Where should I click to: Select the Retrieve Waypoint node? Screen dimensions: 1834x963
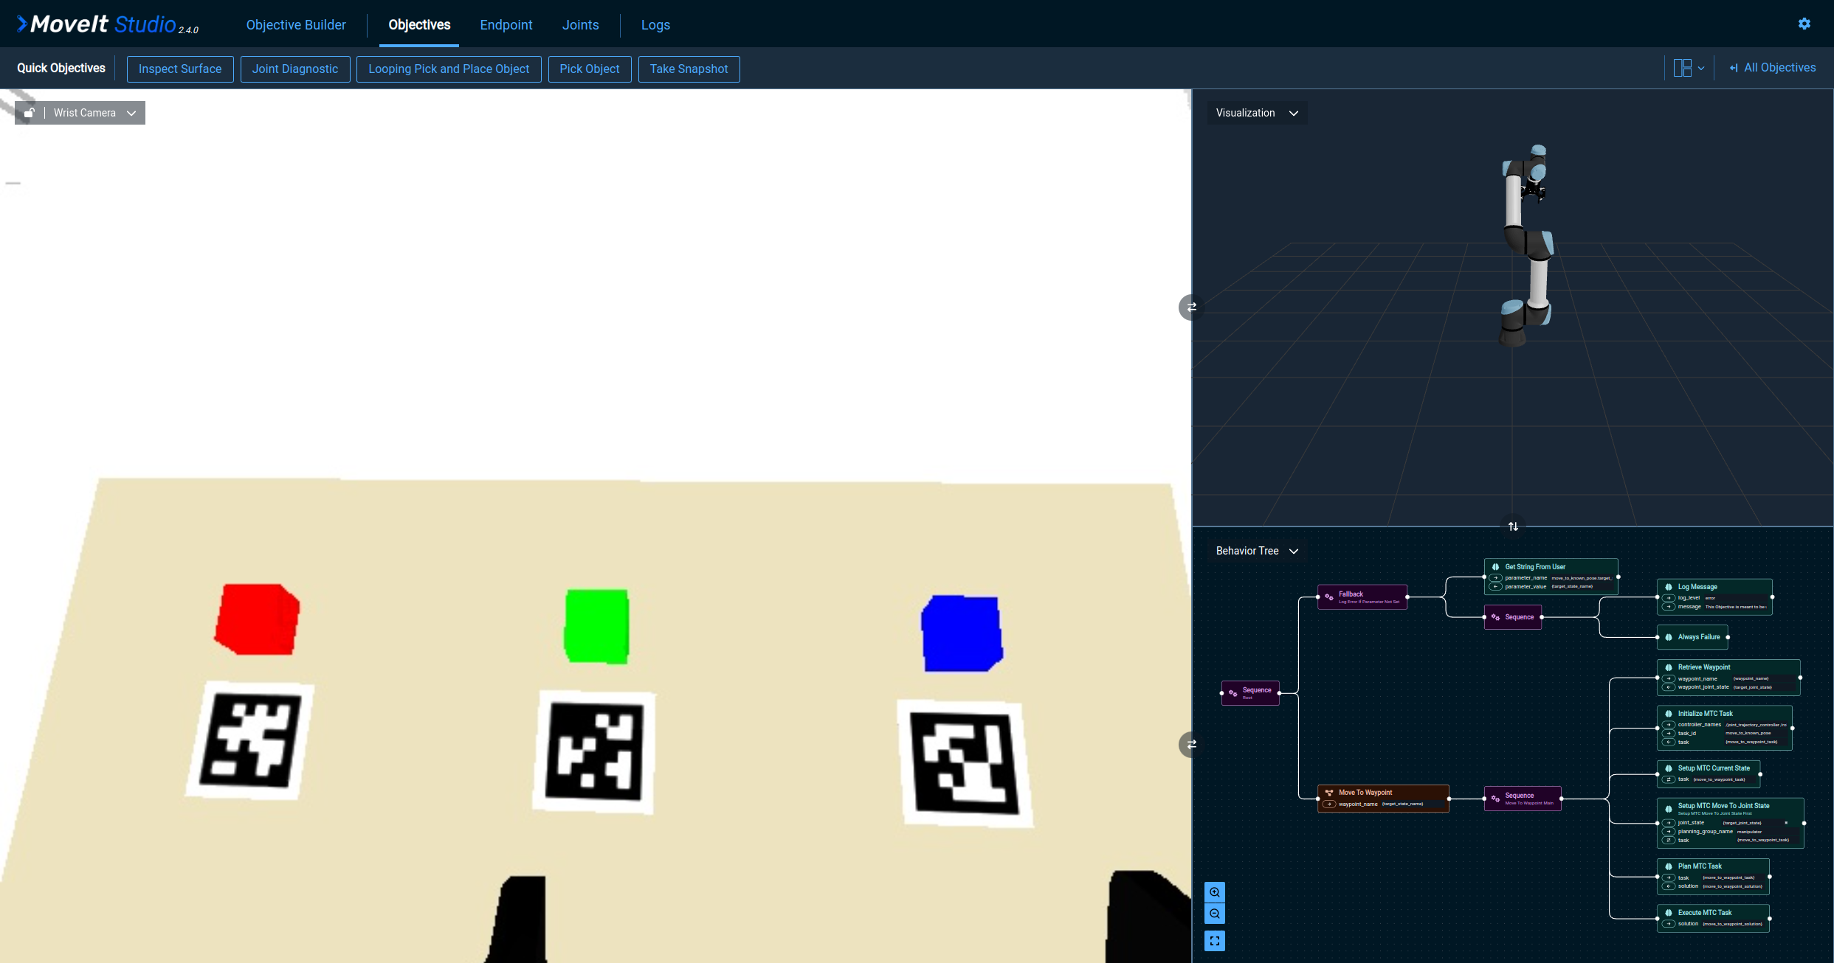[x=1728, y=678]
